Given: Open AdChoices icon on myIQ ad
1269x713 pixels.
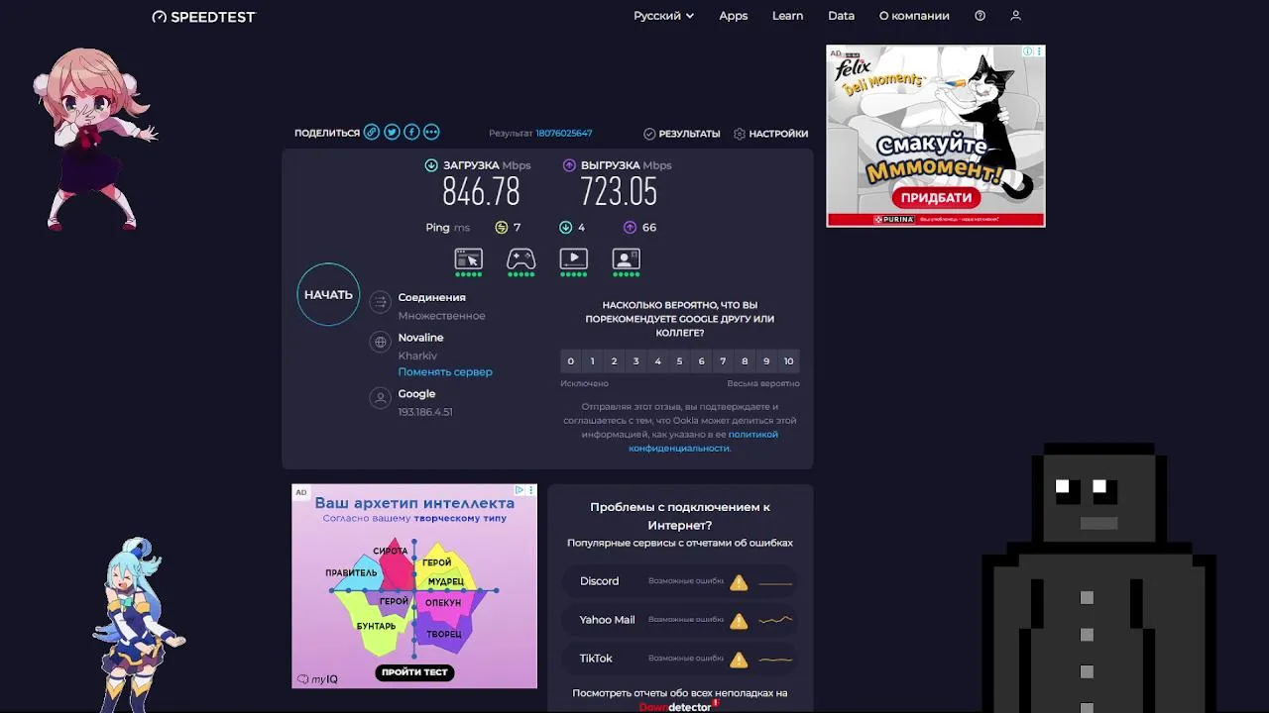Looking at the screenshot, I should pos(519,490).
